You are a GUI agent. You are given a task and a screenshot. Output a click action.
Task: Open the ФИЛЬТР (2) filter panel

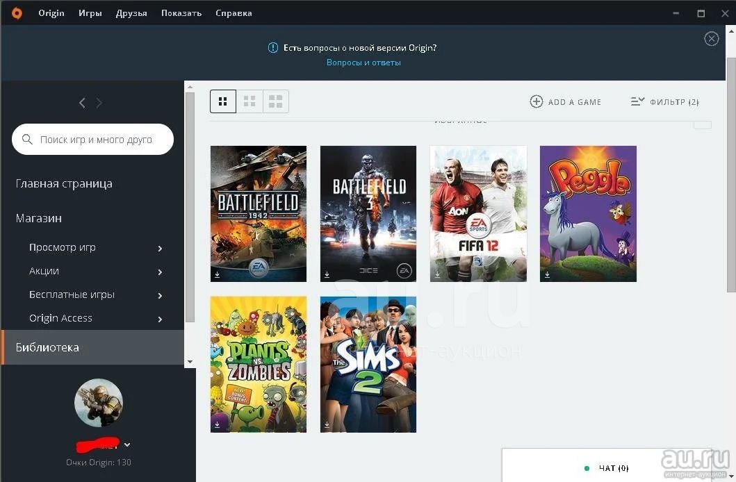(664, 101)
